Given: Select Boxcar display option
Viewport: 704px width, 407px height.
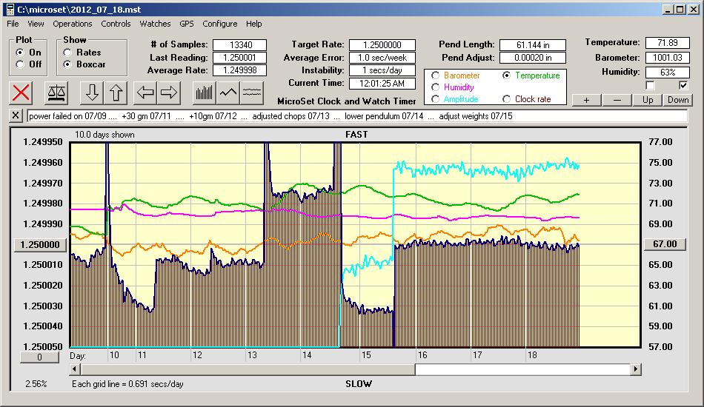Looking at the screenshot, I should coord(67,64).
